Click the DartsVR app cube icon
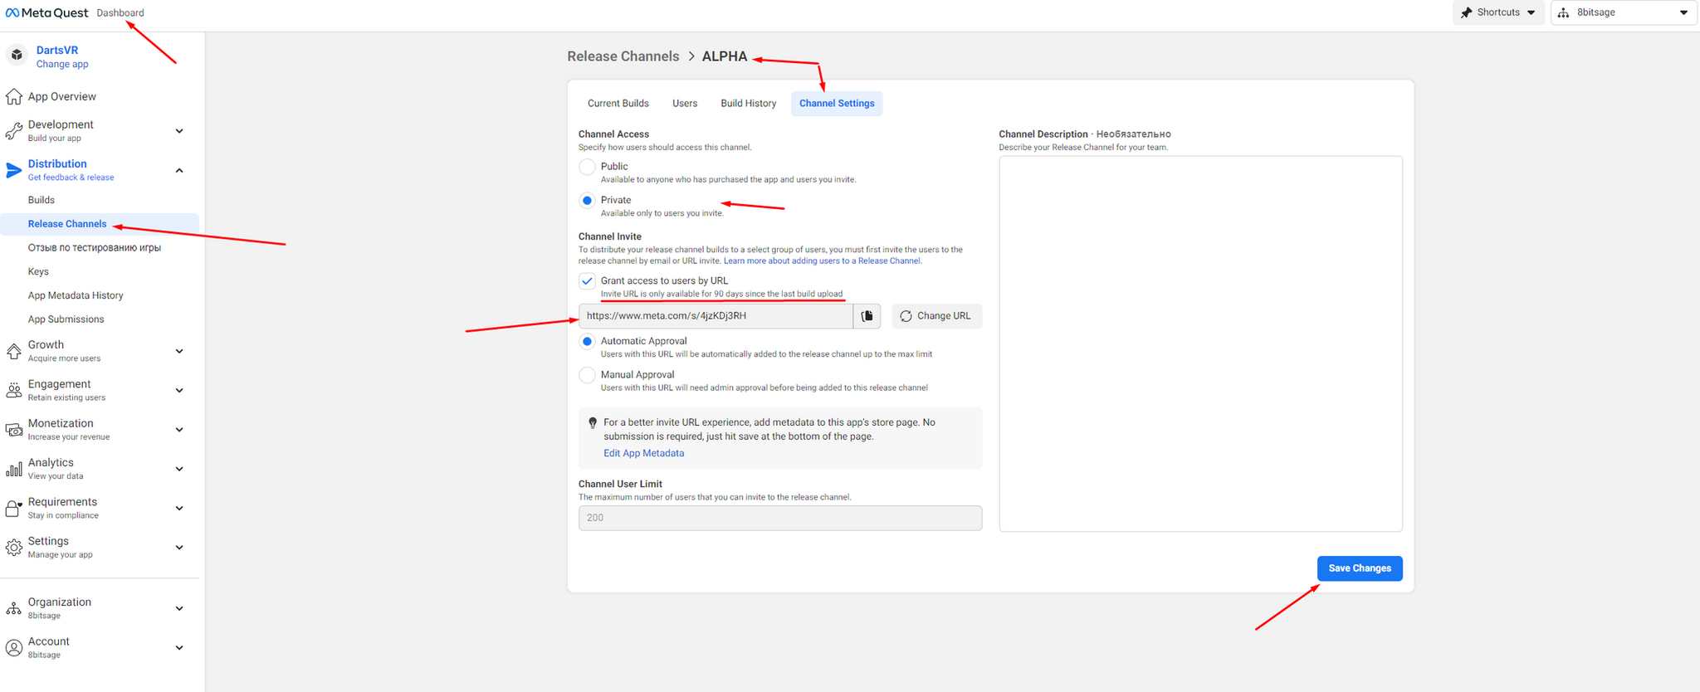Screen dimensions: 1700x692 click(17, 56)
